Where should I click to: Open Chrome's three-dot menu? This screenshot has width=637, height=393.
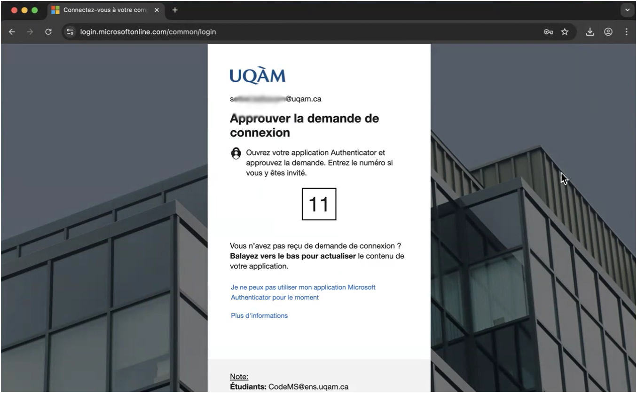click(626, 32)
